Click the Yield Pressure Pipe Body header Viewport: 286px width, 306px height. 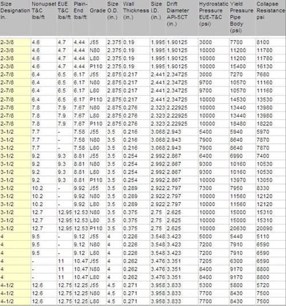click(241, 17)
